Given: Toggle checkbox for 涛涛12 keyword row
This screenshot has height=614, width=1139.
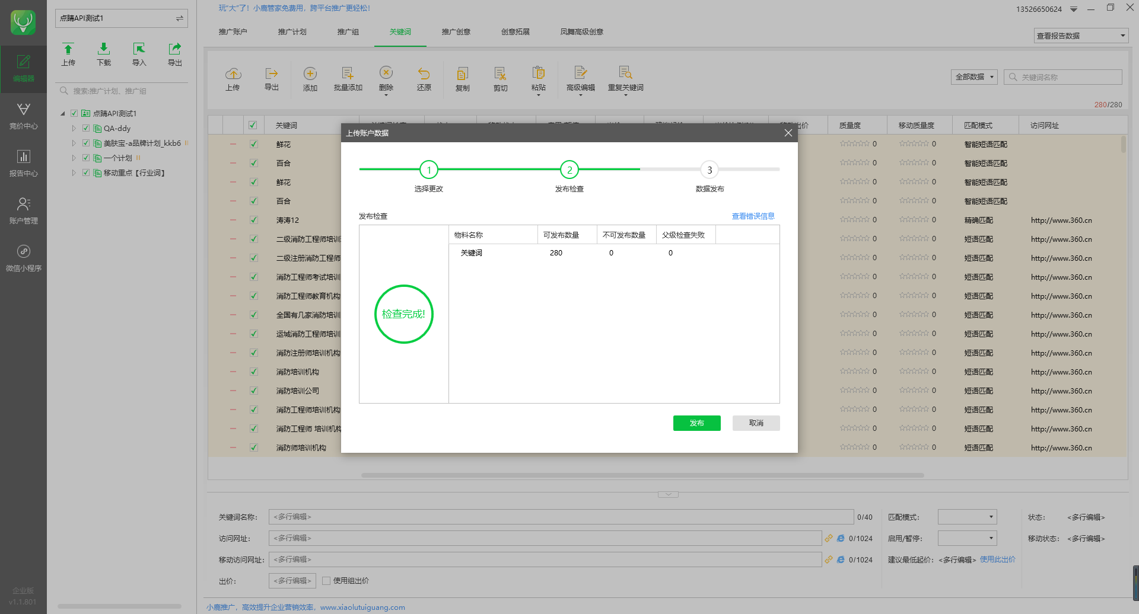Looking at the screenshot, I should pos(254,220).
